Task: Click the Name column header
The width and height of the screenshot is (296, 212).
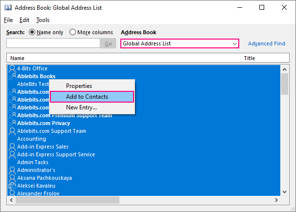Action: click(x=124, y=58)
